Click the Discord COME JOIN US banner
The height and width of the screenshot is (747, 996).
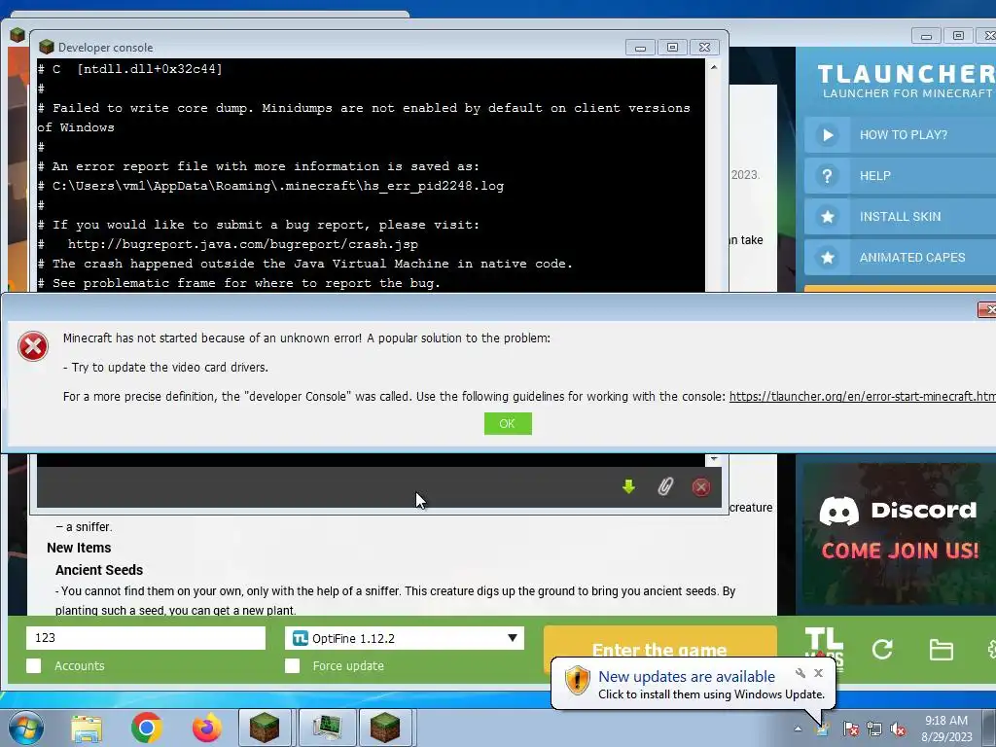[900, 534]
